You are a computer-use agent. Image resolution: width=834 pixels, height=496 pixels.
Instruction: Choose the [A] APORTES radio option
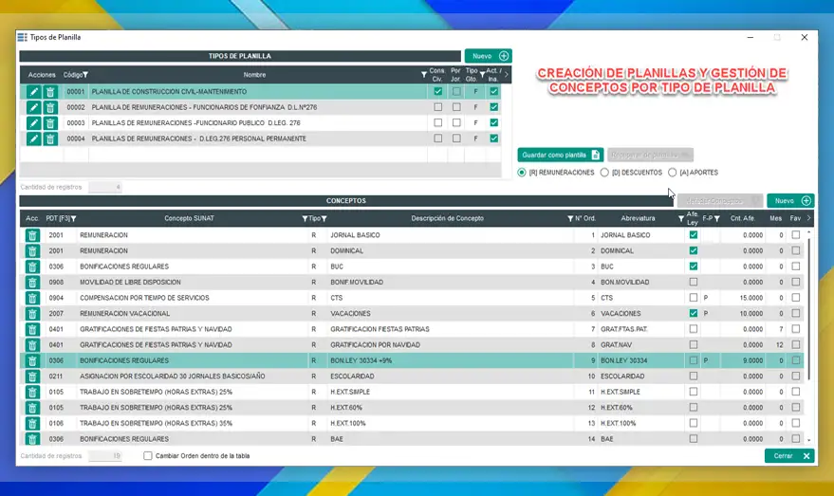[x=672, y=173]
